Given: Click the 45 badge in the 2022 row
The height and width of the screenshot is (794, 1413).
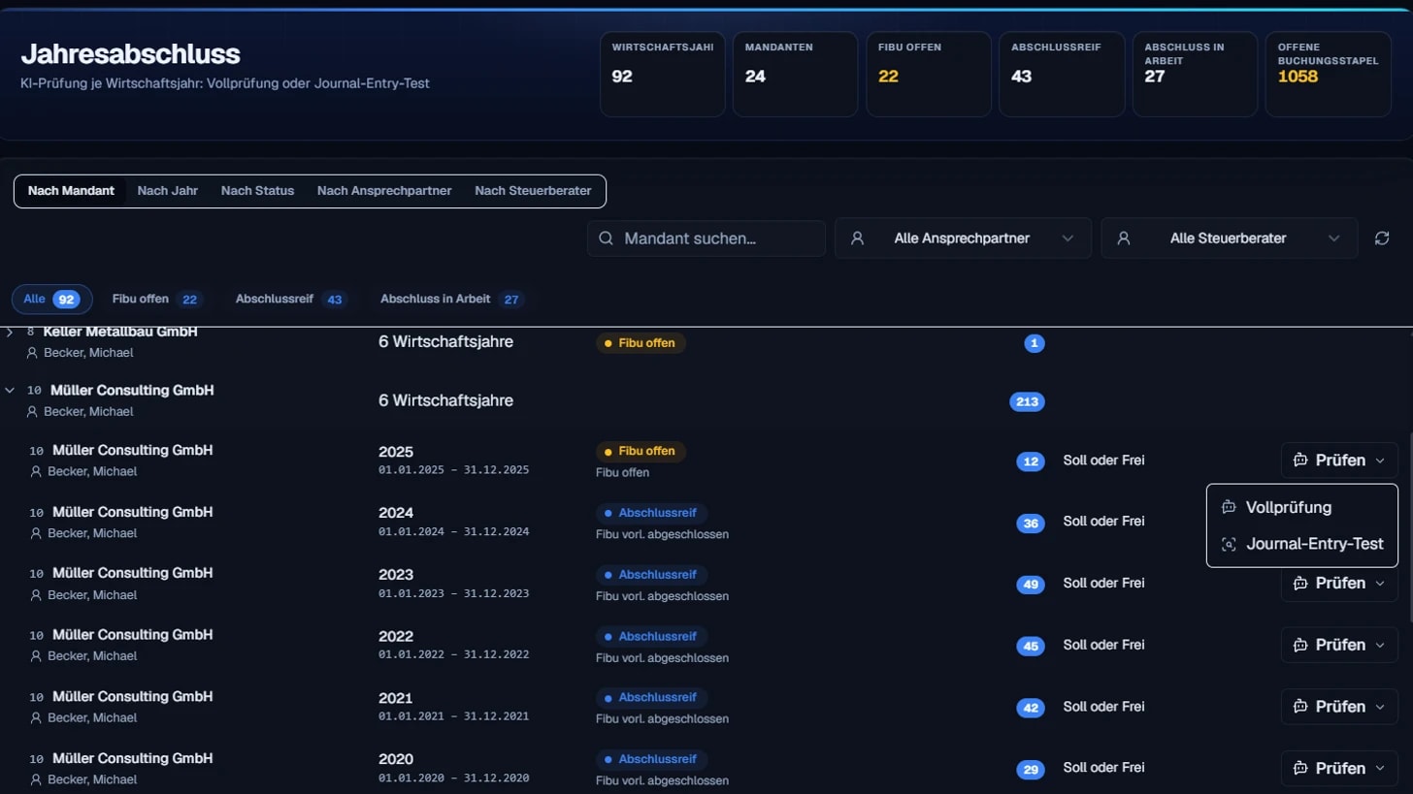Looking at the screenshot, I should [x=1031, y=647].
